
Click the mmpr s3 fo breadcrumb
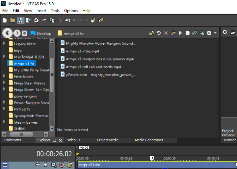click(x=71, y=33)
